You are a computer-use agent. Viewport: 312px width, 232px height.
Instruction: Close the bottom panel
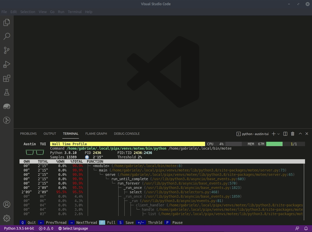307,134
